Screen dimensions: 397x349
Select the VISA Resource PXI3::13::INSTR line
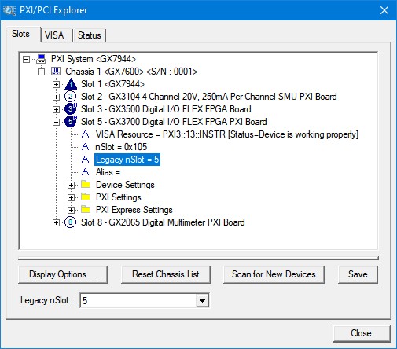tap(227, 134)
